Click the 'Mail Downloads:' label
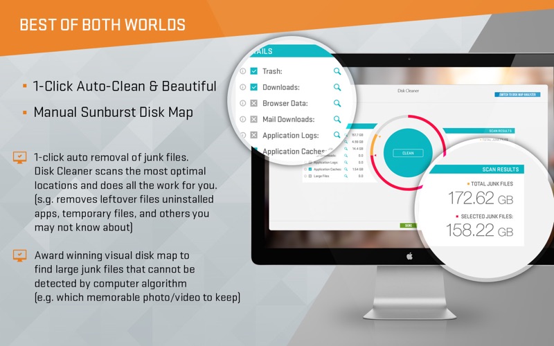 288,119
